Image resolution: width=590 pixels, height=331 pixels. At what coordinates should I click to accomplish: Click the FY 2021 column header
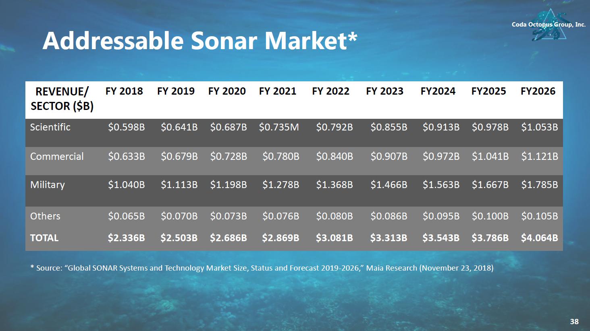pos(278,91)
